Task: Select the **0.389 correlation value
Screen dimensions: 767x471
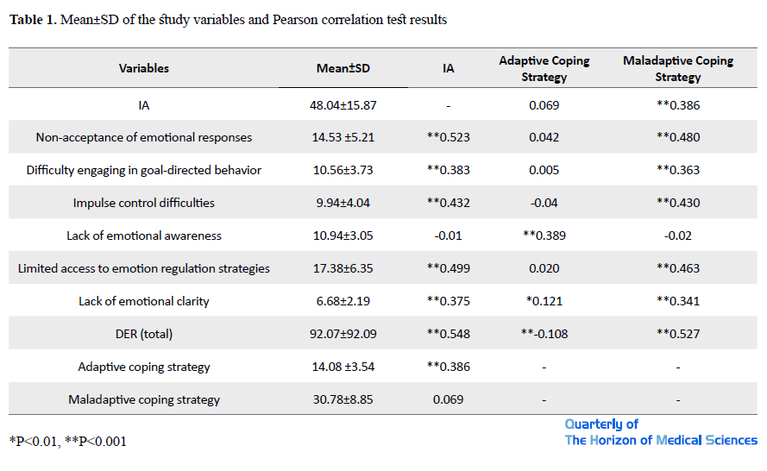Action: click(544, 235)
